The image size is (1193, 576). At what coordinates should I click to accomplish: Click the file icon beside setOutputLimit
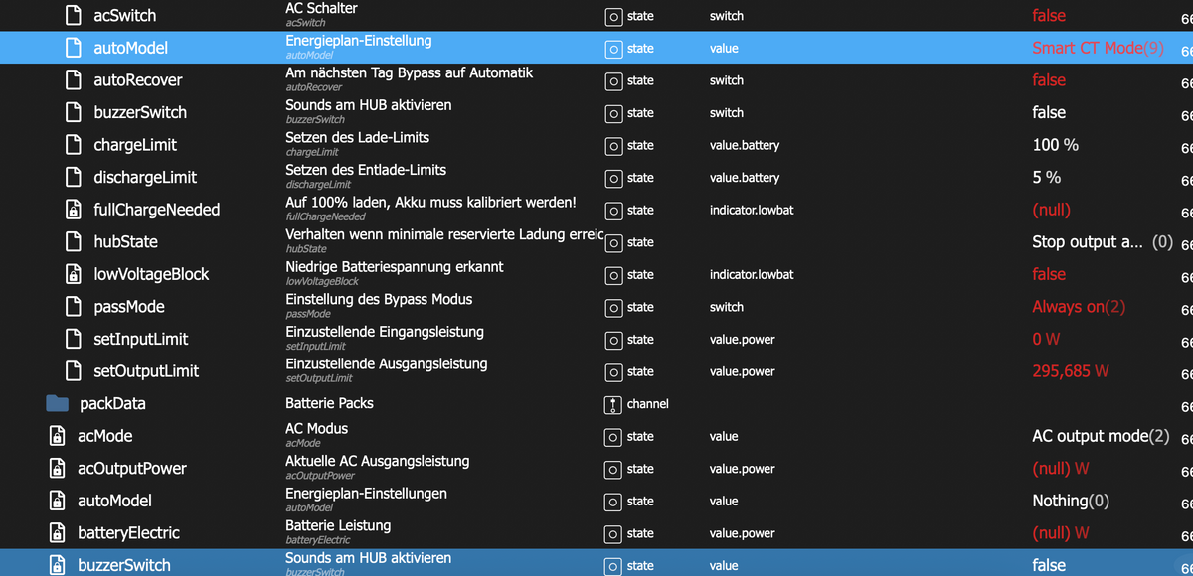(73, 371)
